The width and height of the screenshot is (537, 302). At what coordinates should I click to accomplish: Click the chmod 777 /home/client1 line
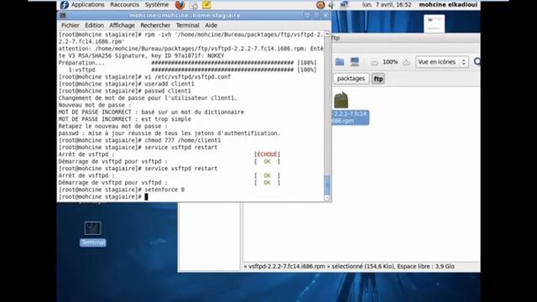[140, 140]
